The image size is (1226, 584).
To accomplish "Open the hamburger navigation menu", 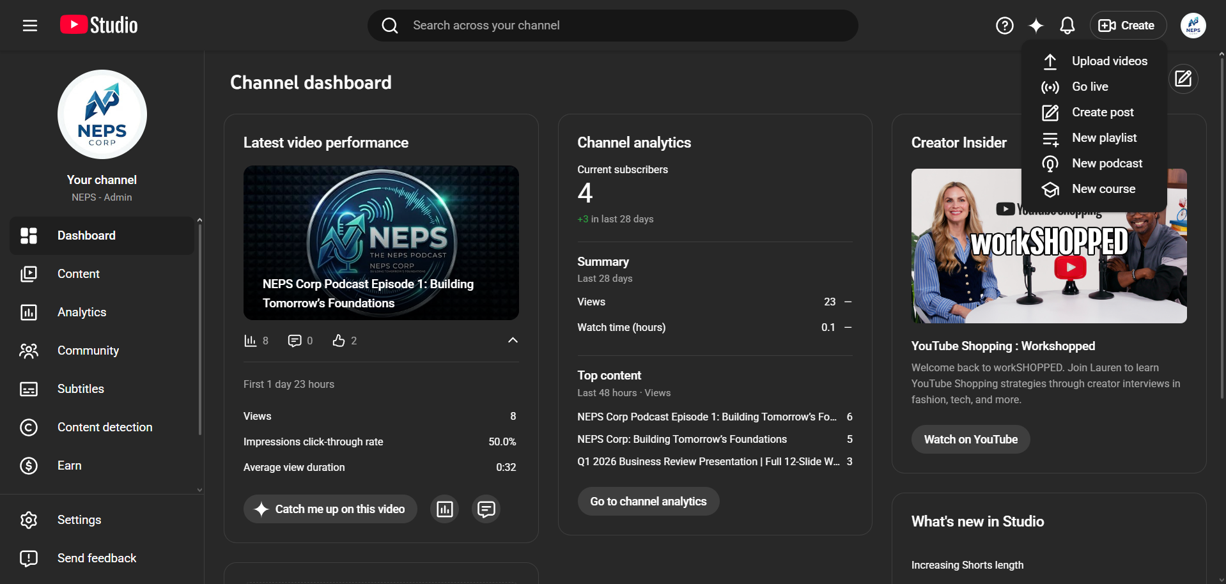I will [30, 26].
